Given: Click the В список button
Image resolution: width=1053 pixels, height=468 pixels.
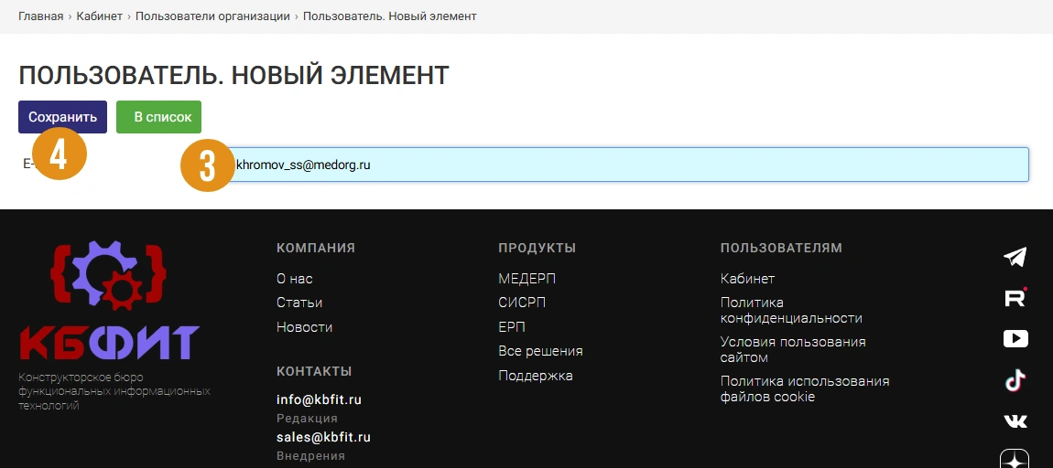Looking at the screenshot, I should click(158, 117).
